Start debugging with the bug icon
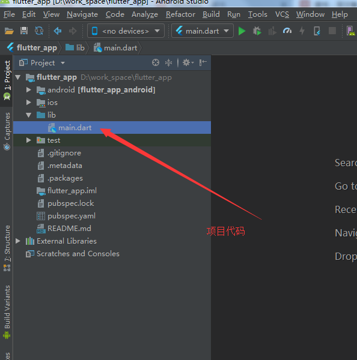This screenshot has height=360, width=357. [x=257, y=31]
